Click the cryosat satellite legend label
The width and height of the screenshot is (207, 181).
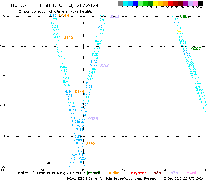coord(139,173)
